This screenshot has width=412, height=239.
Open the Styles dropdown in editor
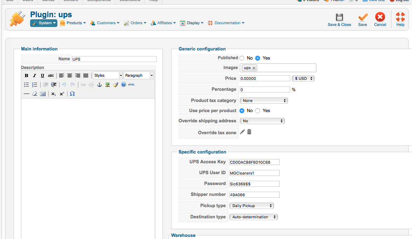pos(107,75)
